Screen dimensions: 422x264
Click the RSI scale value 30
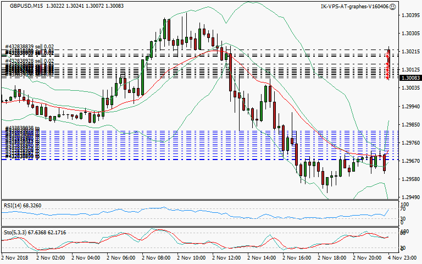point(403,219)
